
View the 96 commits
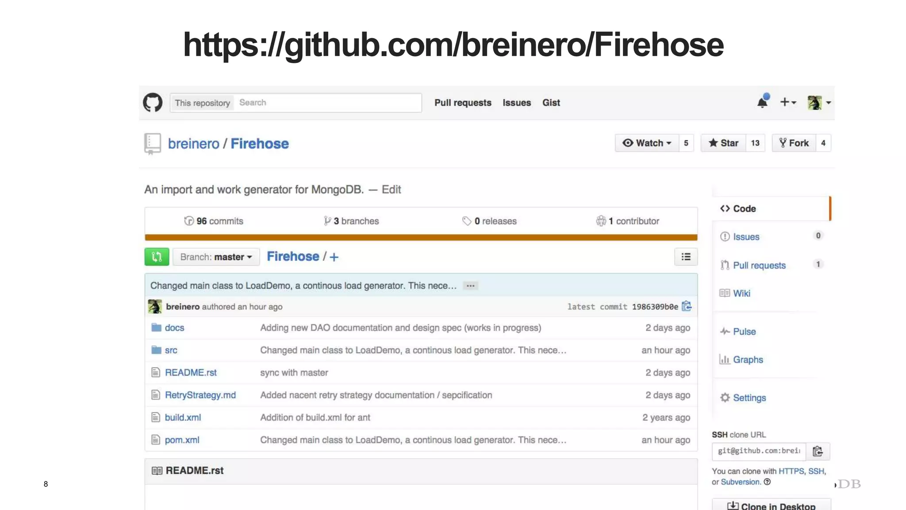(214, 221)
